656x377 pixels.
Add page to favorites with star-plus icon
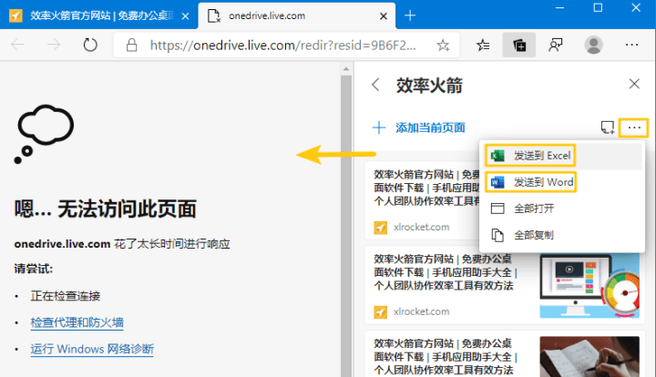(443, 45)
